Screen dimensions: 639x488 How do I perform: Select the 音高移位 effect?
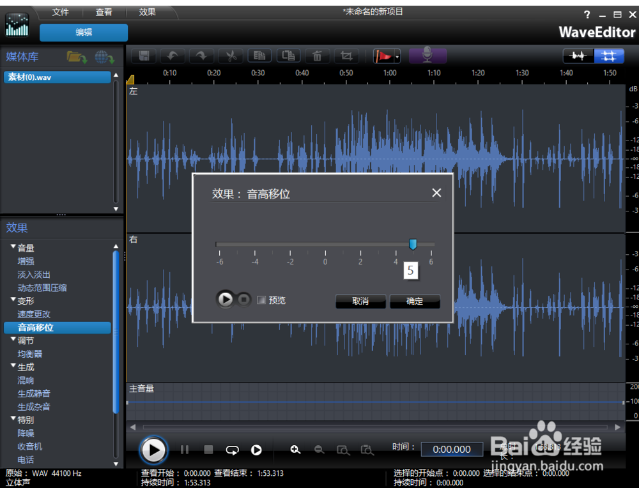click(x=57, y=328)
